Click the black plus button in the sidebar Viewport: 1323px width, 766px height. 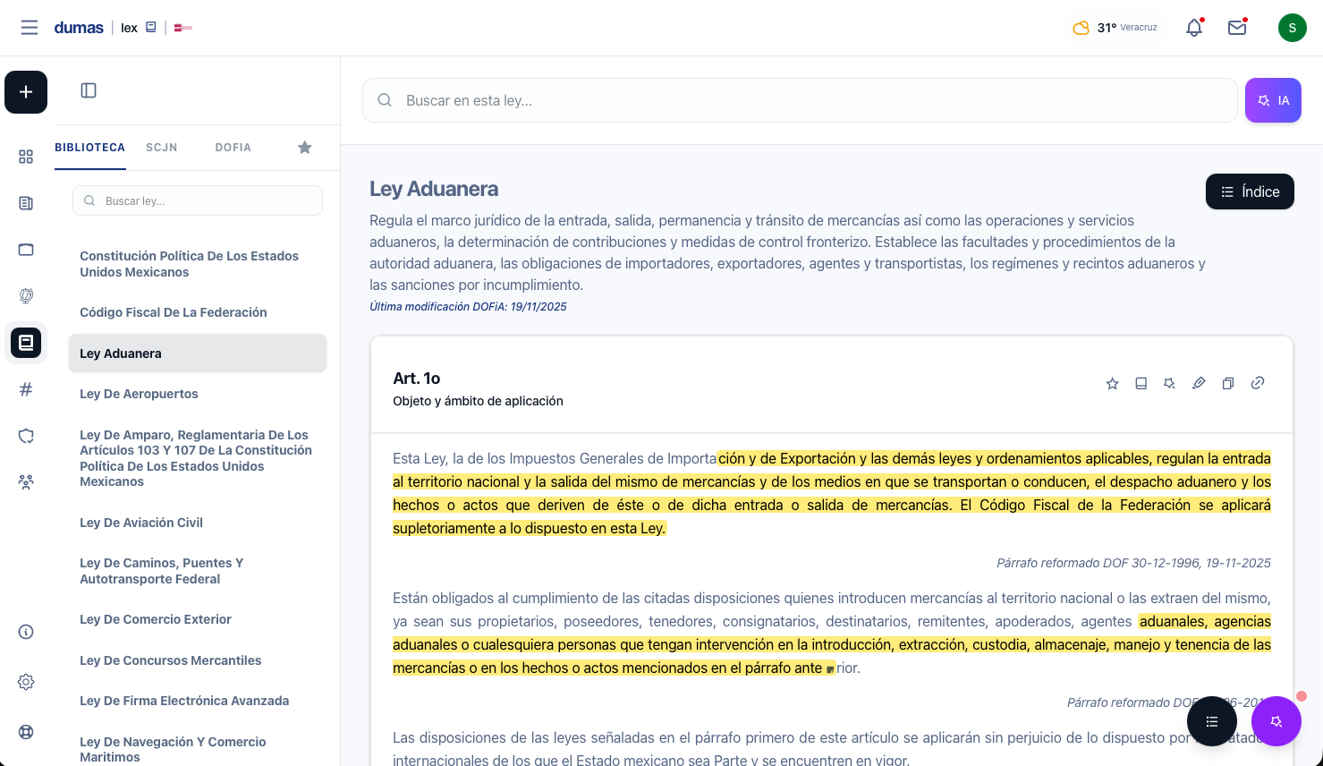point(26,92)
